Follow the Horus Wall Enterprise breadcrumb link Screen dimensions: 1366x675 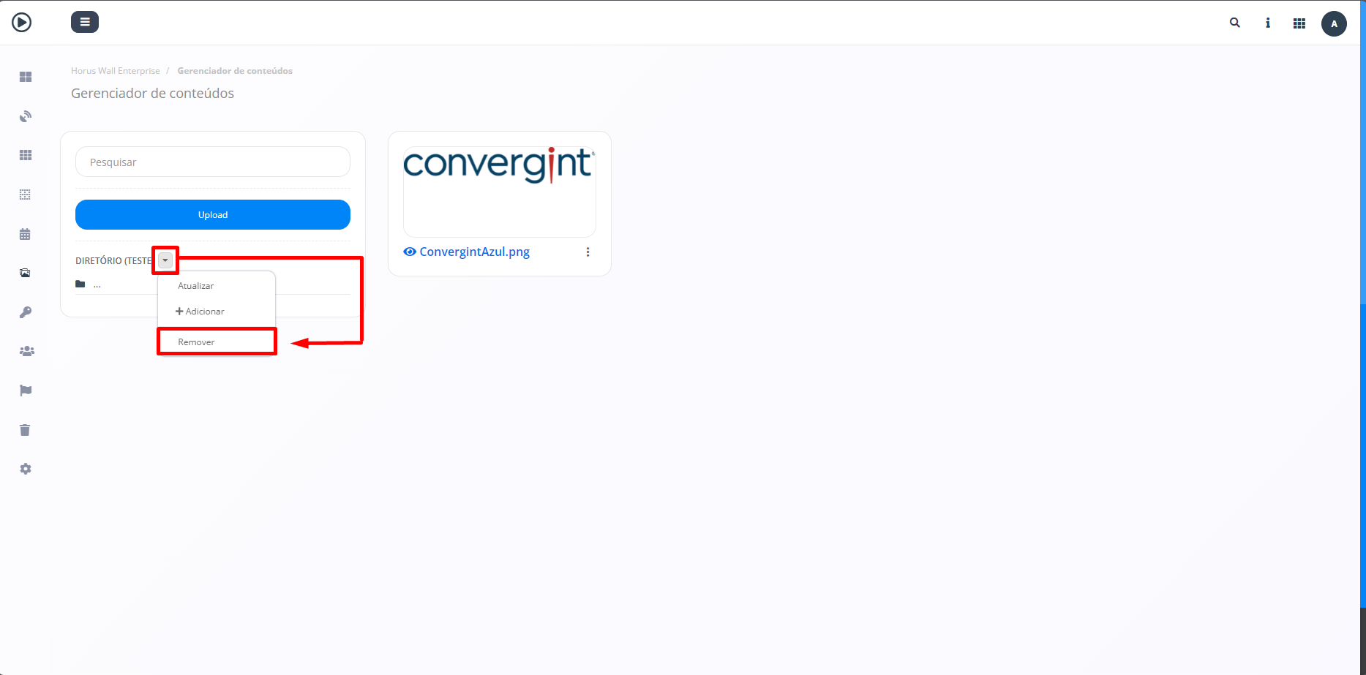point(116,71)
